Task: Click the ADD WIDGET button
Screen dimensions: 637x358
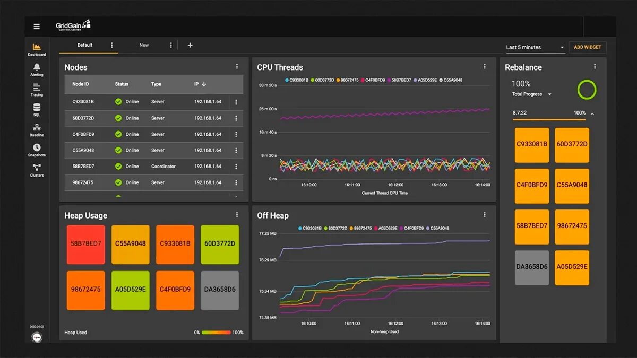Action: click(588, 47)
